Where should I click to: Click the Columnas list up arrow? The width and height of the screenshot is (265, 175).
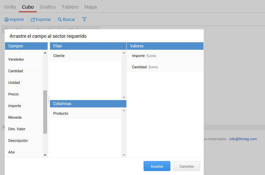point(124,111)
